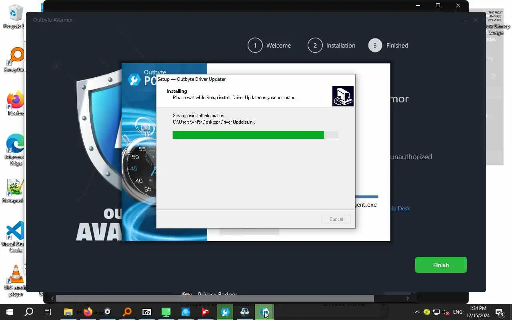The image size is (512, 320).
Task: Click the disabled Cancel button in Setup
Action: [336, 219]
